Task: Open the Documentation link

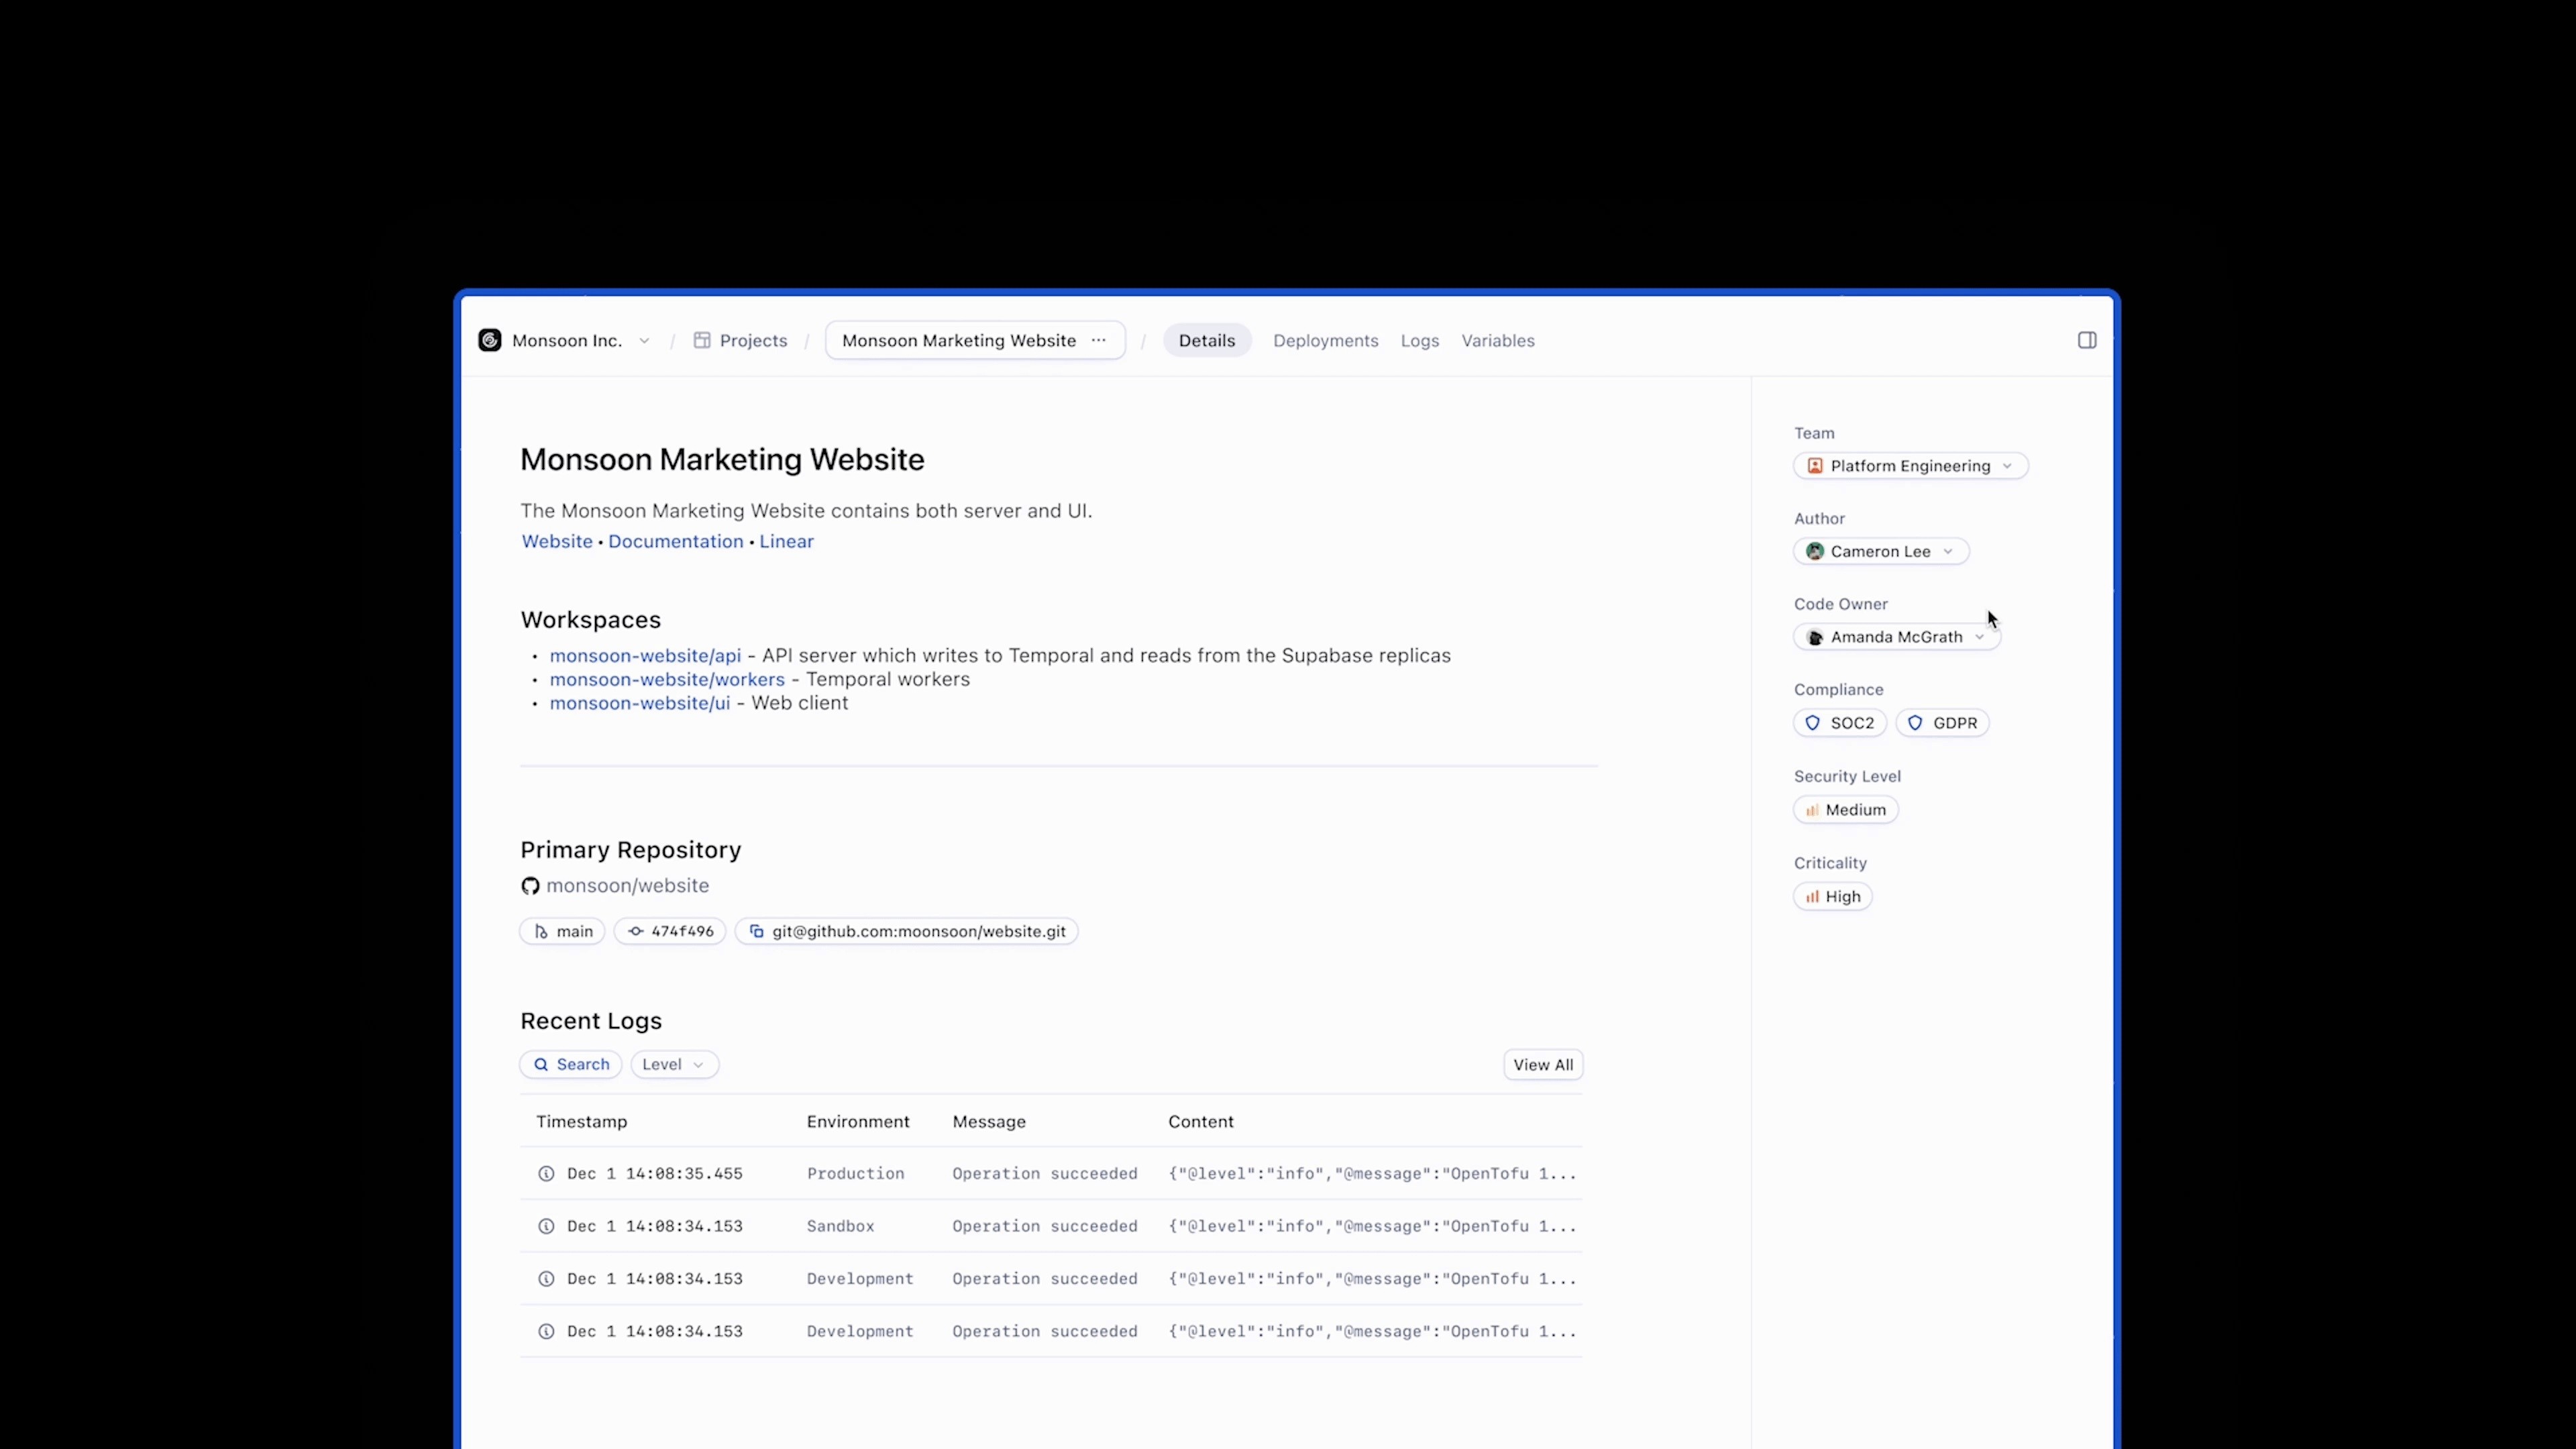Action: [x=676, y=541]
